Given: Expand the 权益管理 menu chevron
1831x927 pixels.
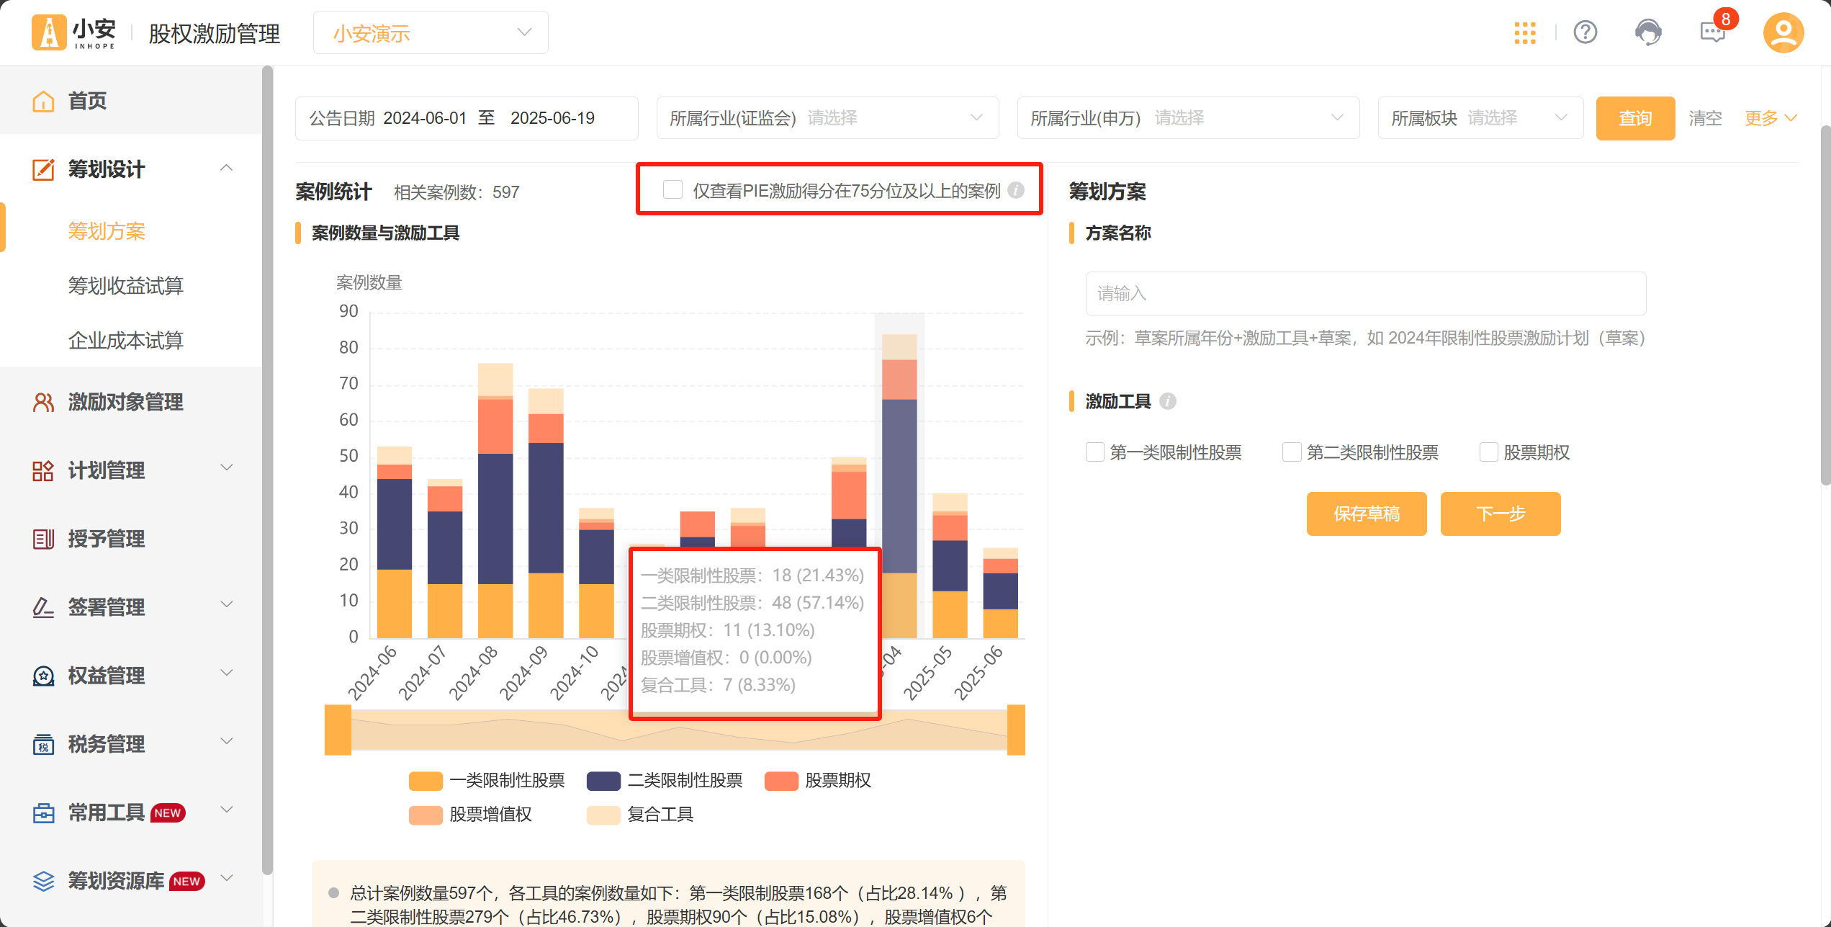Looking at the screenshot, I should point(226,674).
